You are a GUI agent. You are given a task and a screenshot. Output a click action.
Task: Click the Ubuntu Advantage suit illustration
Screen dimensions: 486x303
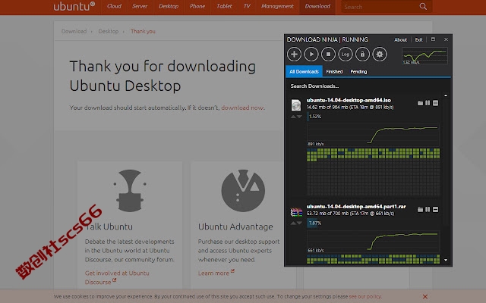pos(243,190)
